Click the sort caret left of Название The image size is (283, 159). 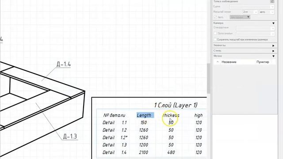click(218, 62)
